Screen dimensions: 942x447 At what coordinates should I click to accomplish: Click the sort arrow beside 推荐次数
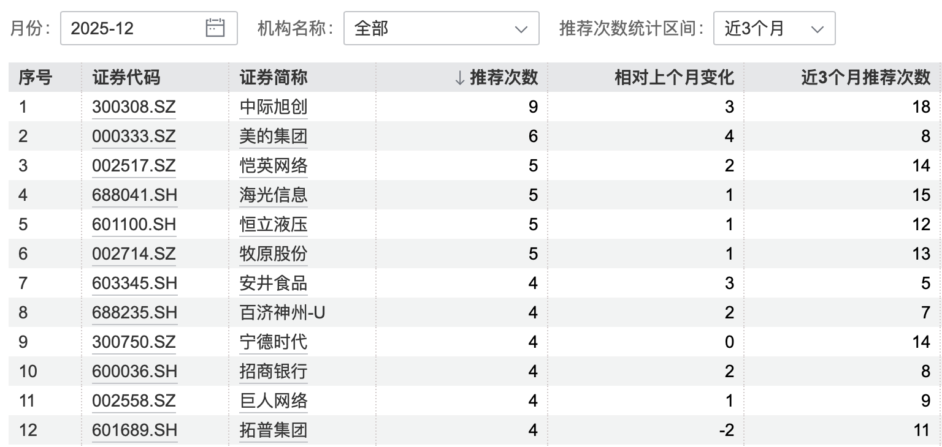459,78
